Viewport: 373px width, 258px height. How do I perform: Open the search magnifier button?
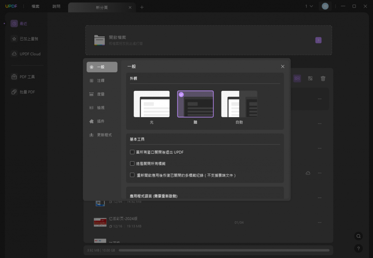tap(358, 236)
